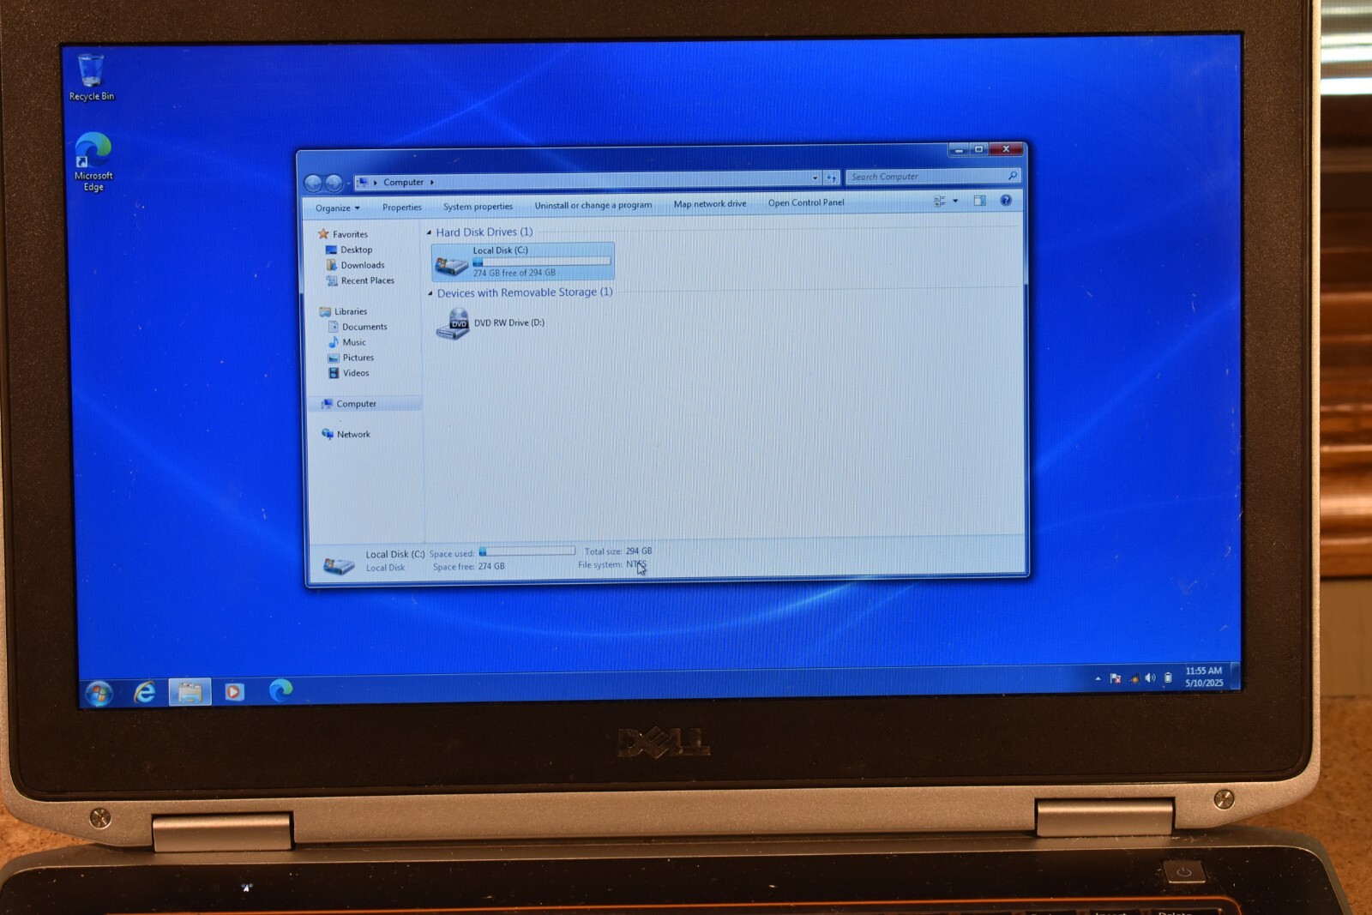Launch Internet Explorer from the taskbar

tap(145, 692)
